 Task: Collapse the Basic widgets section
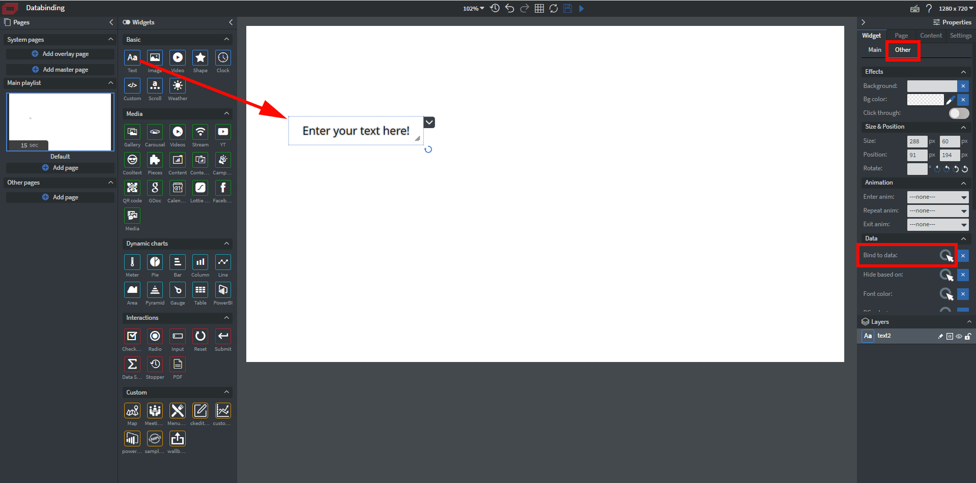[226, 39]
